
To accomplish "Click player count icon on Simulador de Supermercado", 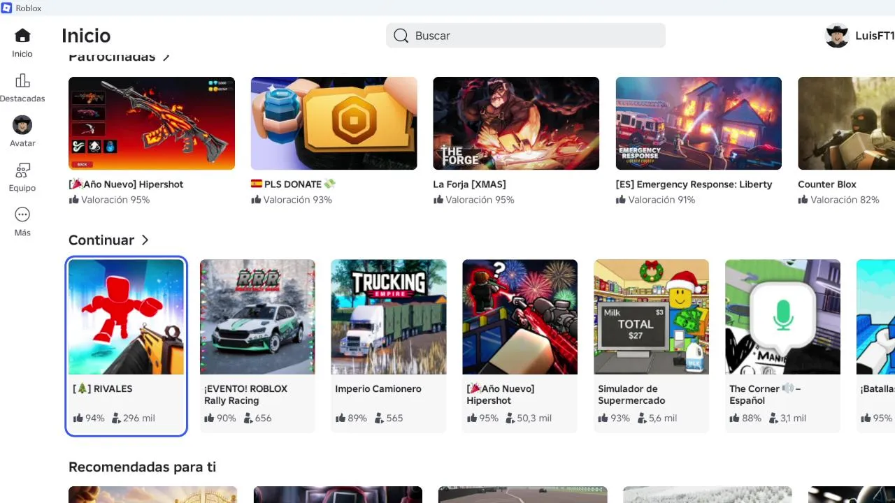I will pyautogui.click(x=642, y=418).
